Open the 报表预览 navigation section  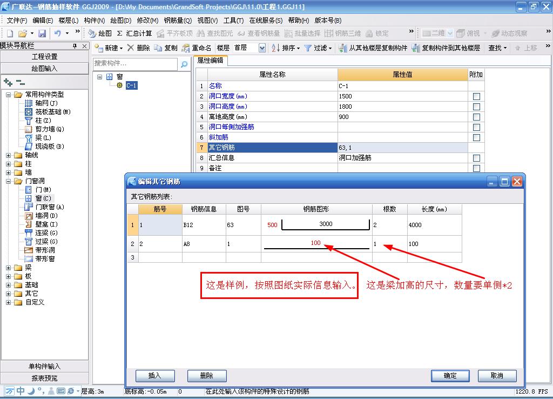tap(44, 378)
